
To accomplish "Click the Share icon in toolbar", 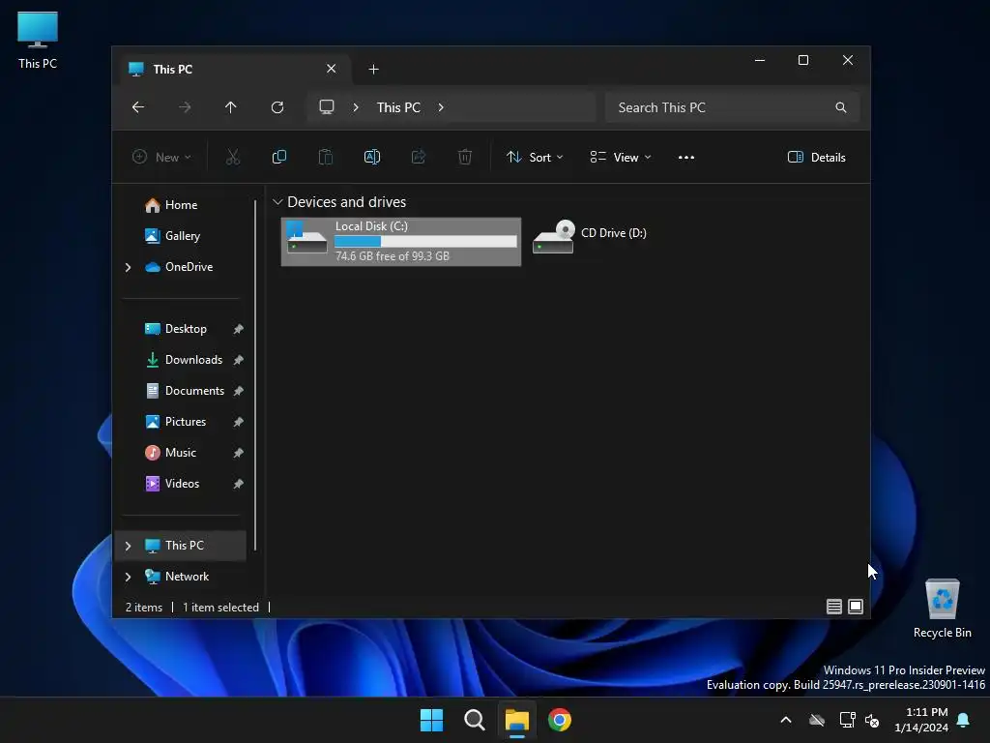I will pos(418,158).
